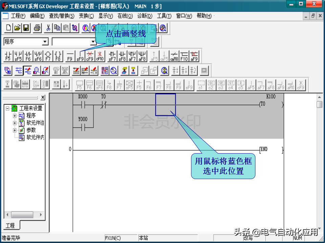
Task: Click the delete line tool (aF9)
Action: pyautogui.click(x=194, y=56)
